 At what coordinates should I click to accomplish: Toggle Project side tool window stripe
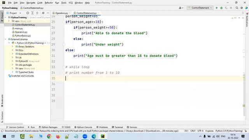pyautogui.click(x=2, y=17)
